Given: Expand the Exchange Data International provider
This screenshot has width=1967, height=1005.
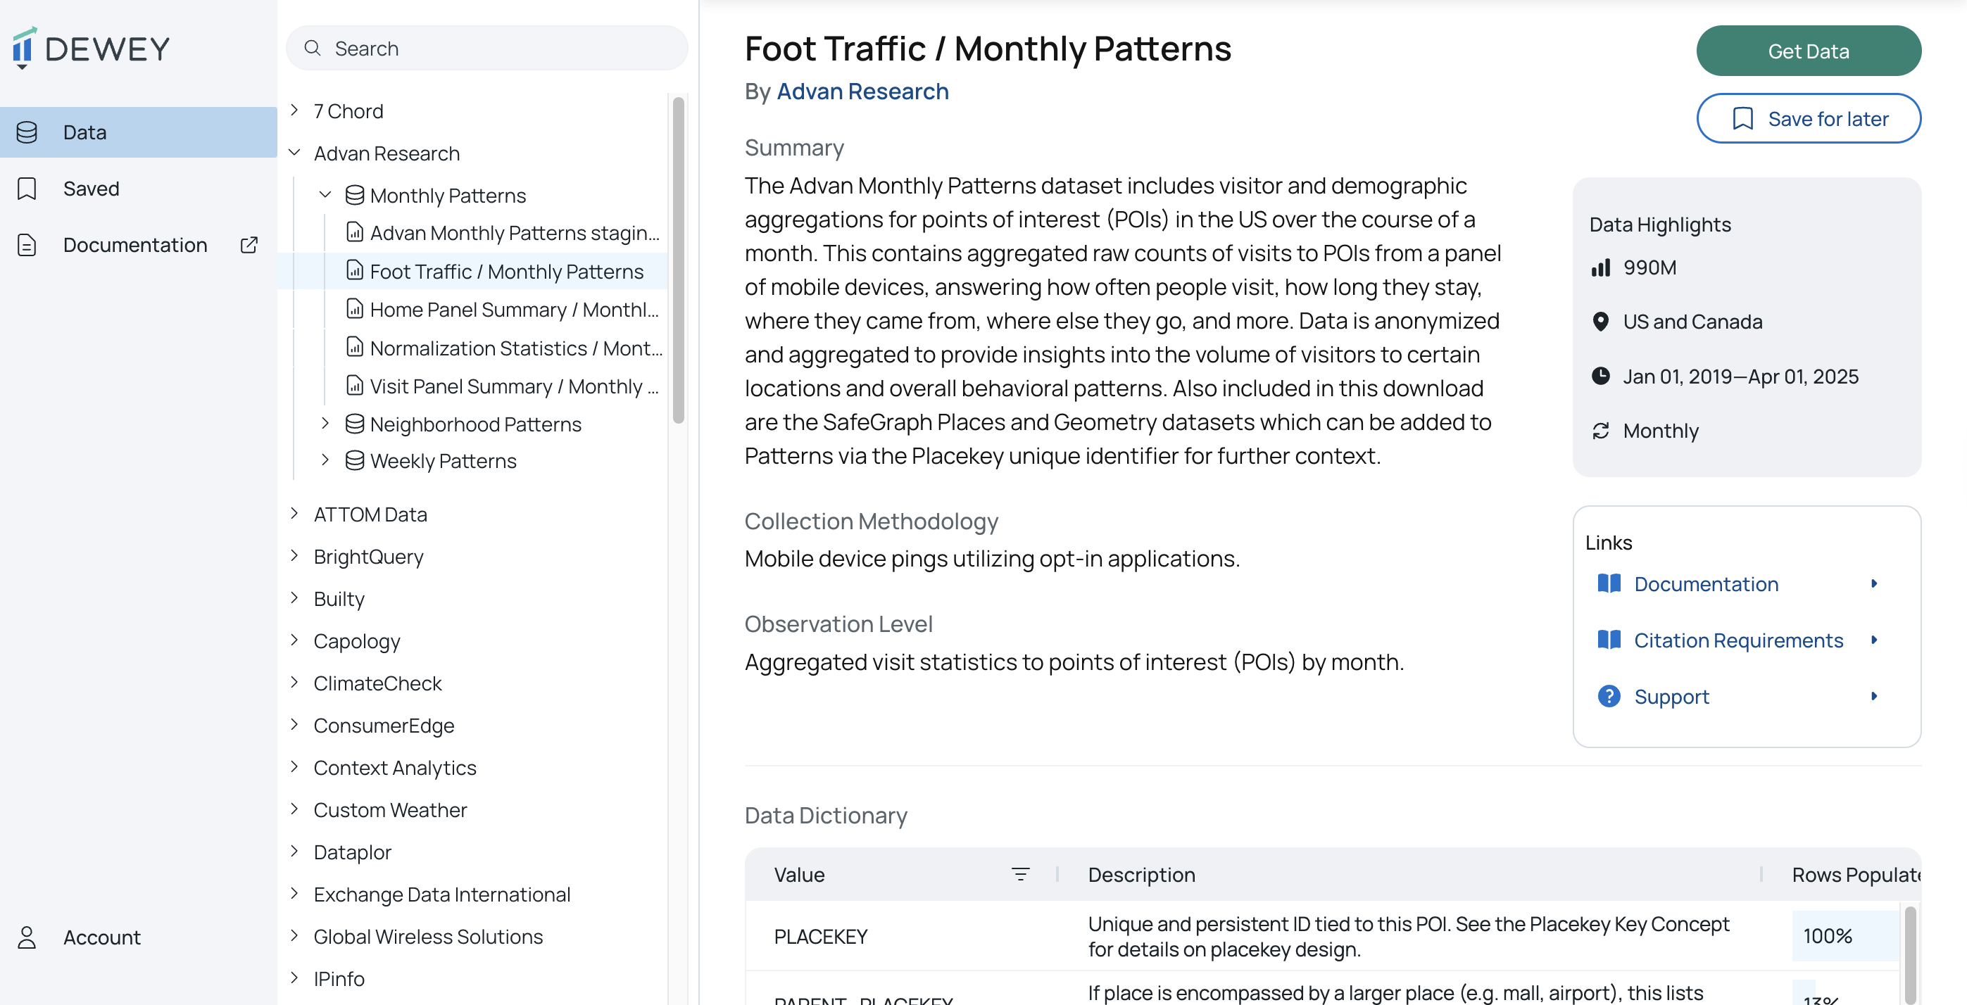Looking at the screenshot, I should pyautogui.click(x=295, y=893).
